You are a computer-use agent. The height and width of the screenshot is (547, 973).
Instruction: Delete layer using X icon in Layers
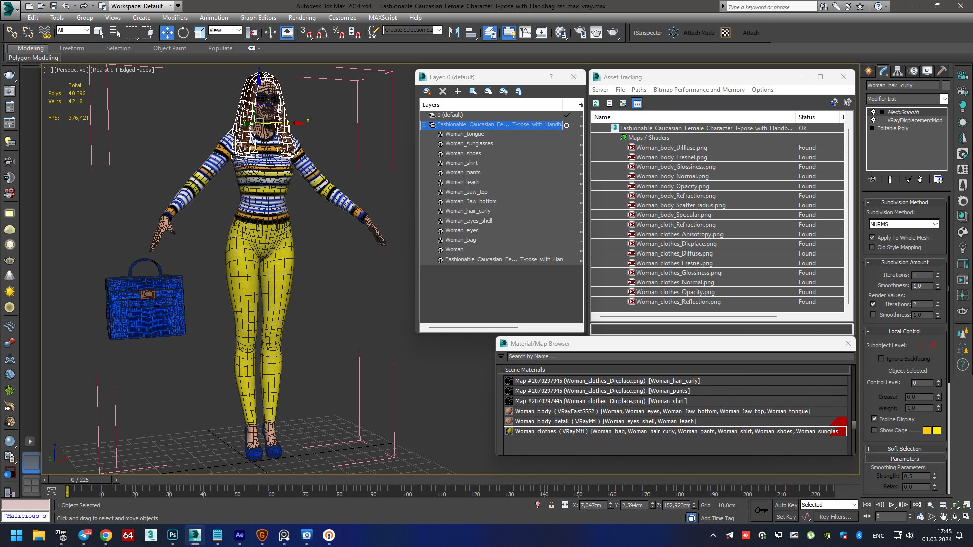point(443,91)
